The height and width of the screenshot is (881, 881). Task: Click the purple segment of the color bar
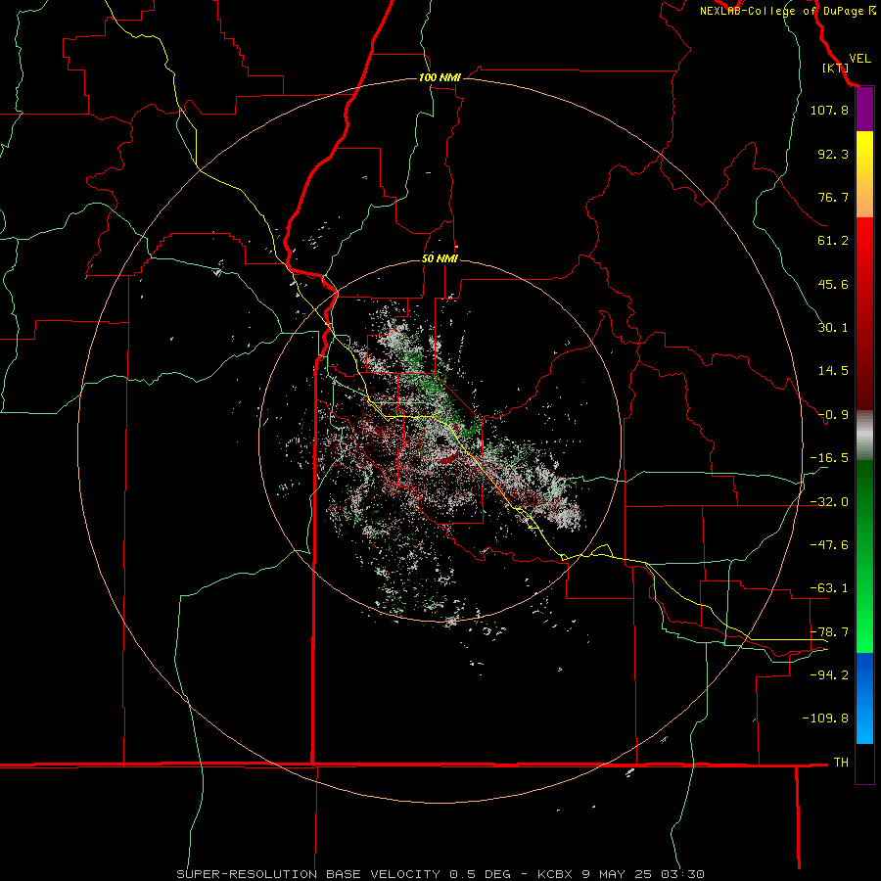(x=864, y=110)
